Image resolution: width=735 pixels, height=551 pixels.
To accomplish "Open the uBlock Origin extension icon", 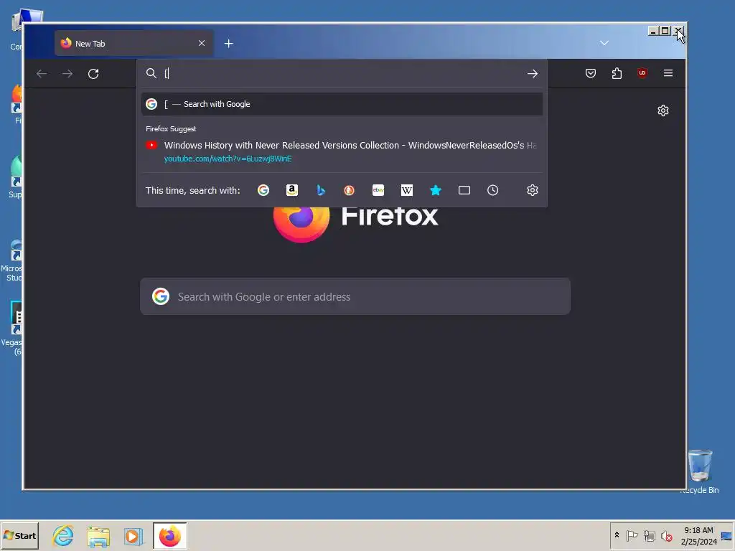I will pos(642,73).
